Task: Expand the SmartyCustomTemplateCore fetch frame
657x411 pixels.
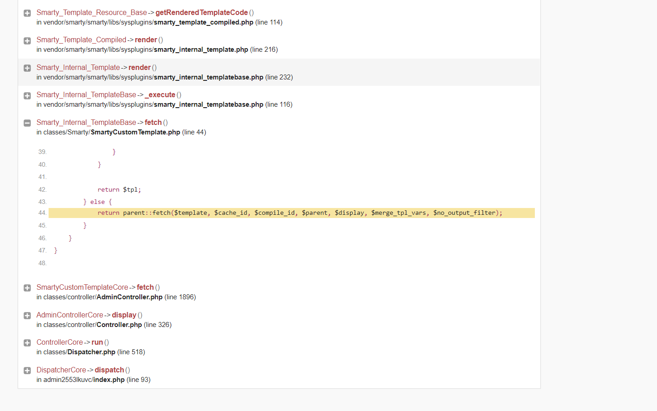Action: tap(27, 288)
